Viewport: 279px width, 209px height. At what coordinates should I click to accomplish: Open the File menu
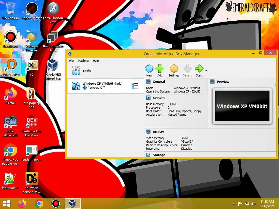71,61
